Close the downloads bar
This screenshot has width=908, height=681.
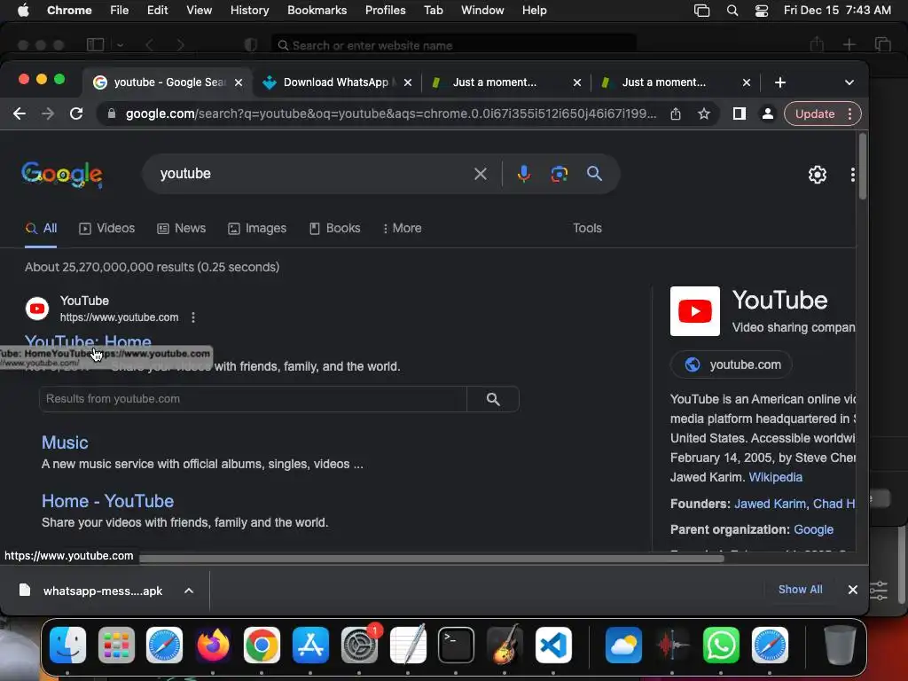tap(852, 590)
